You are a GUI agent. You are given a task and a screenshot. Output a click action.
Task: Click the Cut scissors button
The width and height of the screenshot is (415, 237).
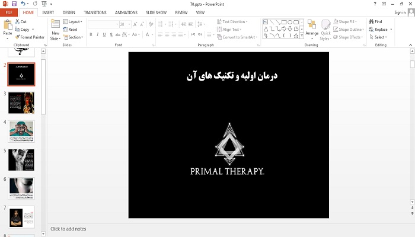coord(24,21)
